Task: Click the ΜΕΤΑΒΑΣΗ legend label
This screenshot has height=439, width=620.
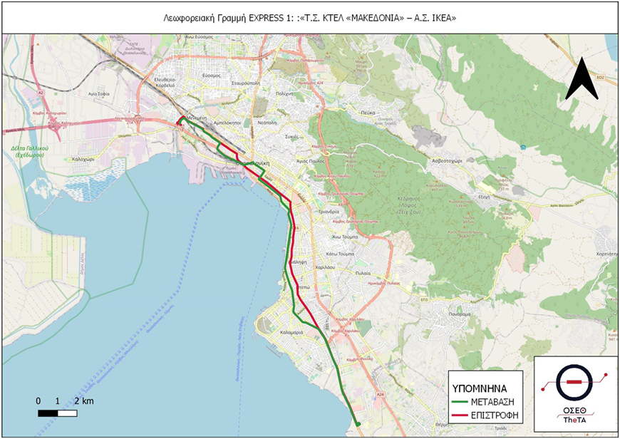Action: pyautogui.click(x=495, y=402)
